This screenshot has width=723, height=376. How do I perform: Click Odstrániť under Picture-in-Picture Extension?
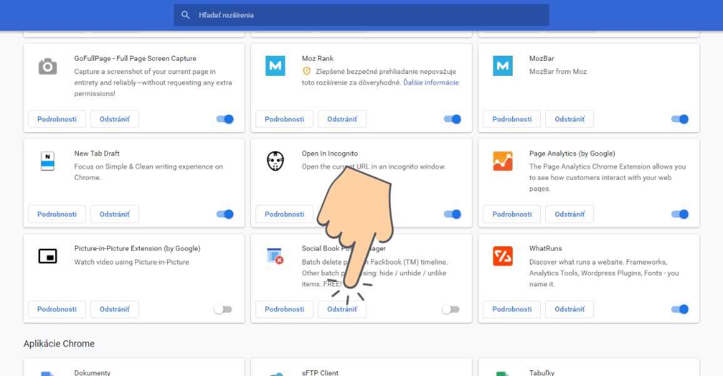click(115, 309)
